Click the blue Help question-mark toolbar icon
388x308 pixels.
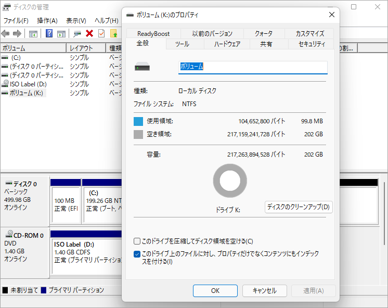pos(49,34)
